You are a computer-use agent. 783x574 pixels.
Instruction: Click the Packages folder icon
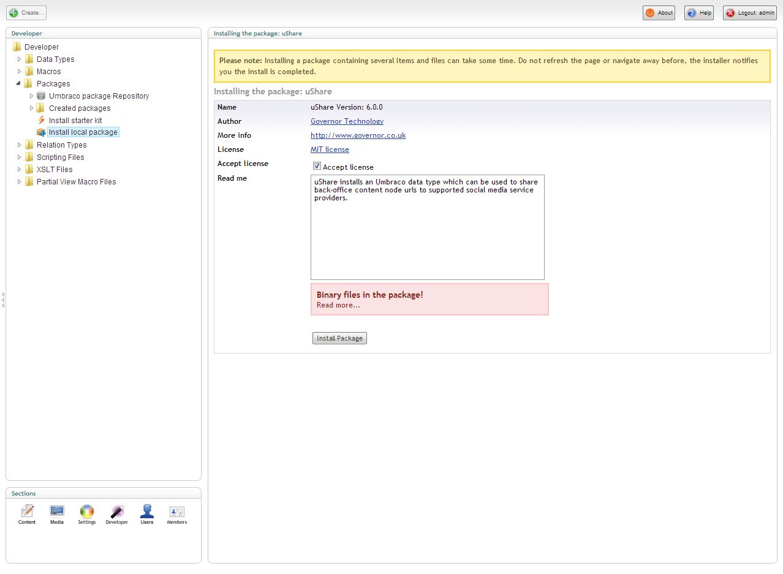pyautogui.click(x=29, y=83)
